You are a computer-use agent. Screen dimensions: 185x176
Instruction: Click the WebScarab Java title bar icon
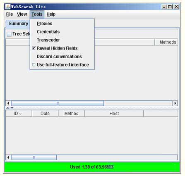pyautogui.click(x=7, y=7)
